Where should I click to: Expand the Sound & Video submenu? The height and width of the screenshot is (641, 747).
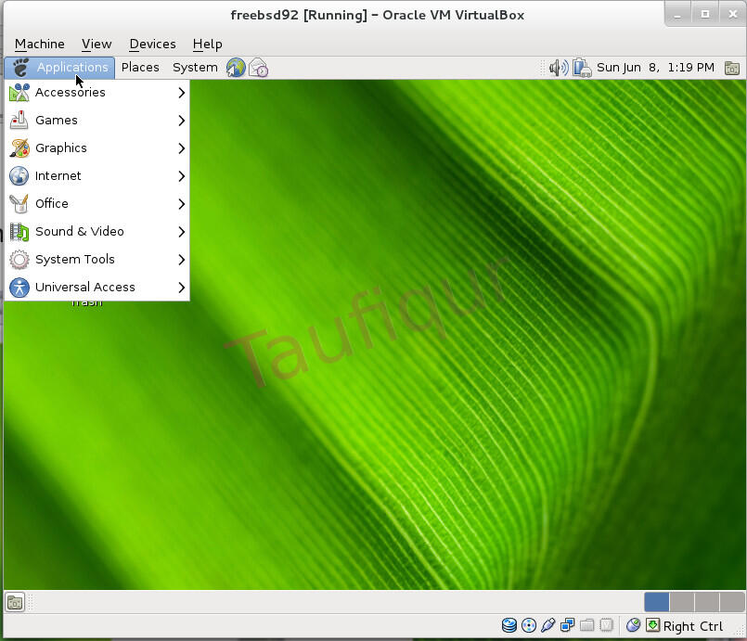pyautogui.click(x=79, y=231)
